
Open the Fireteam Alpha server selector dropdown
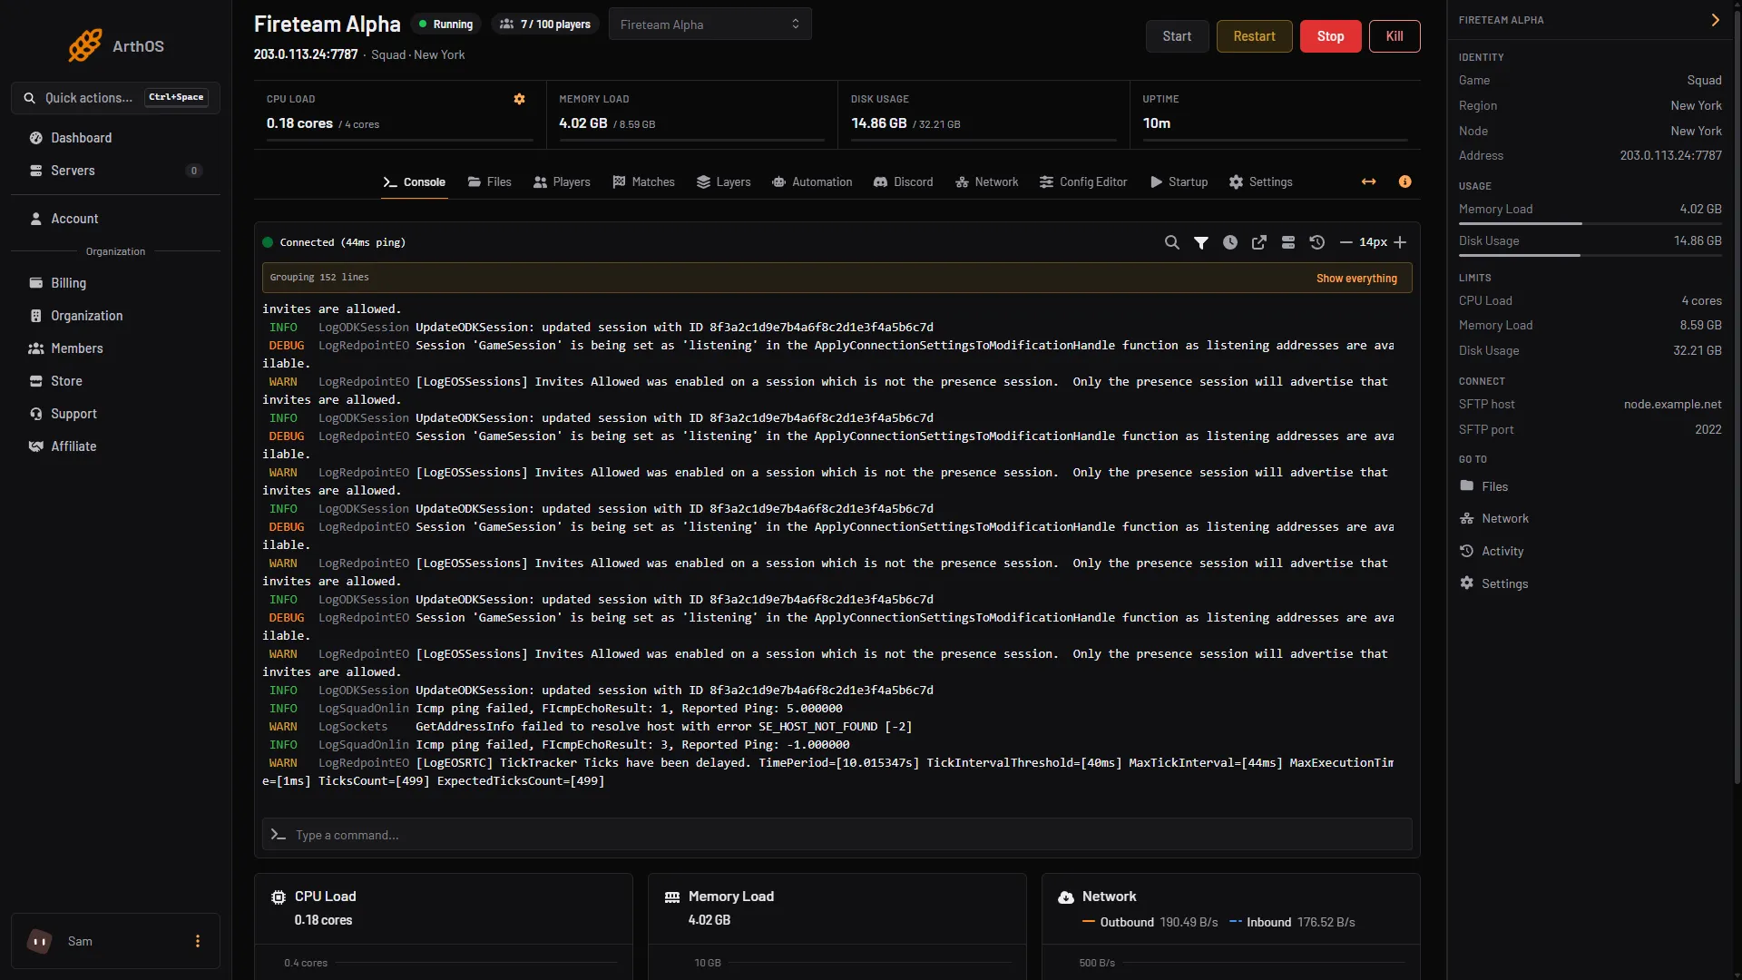point(710,24)
